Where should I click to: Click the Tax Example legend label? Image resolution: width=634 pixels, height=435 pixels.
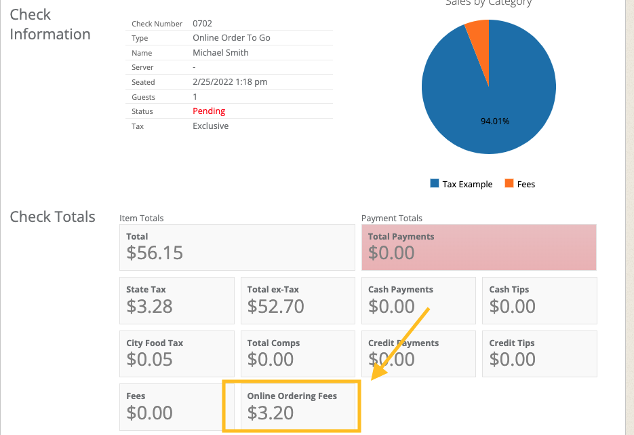pos(467,184)
